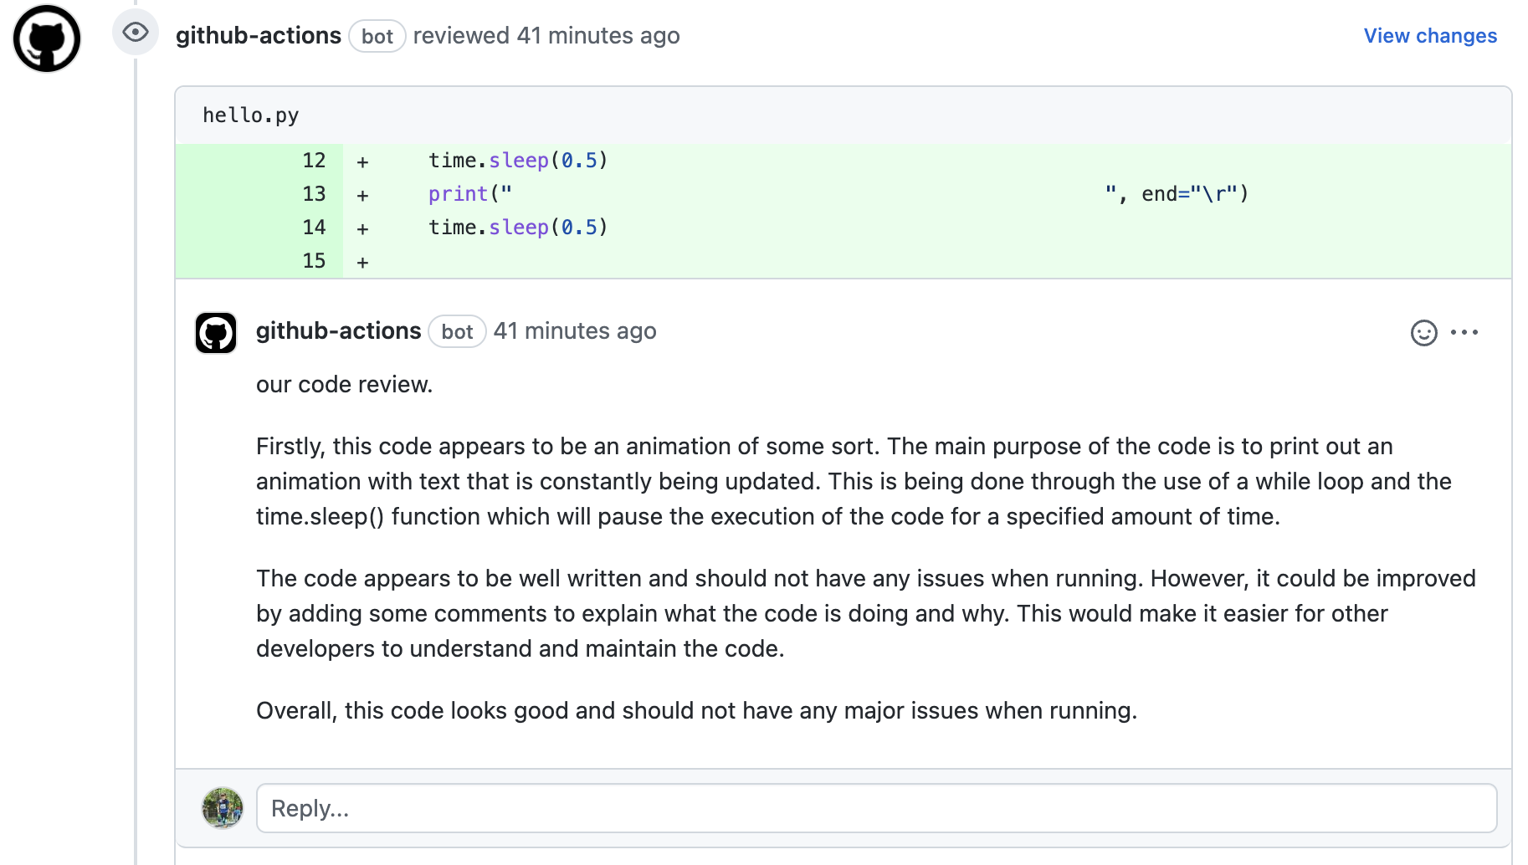Click the comment's 41 minutes ago timestamp
This screenshot has width=1528, height=865.
(x=575, y=331)
